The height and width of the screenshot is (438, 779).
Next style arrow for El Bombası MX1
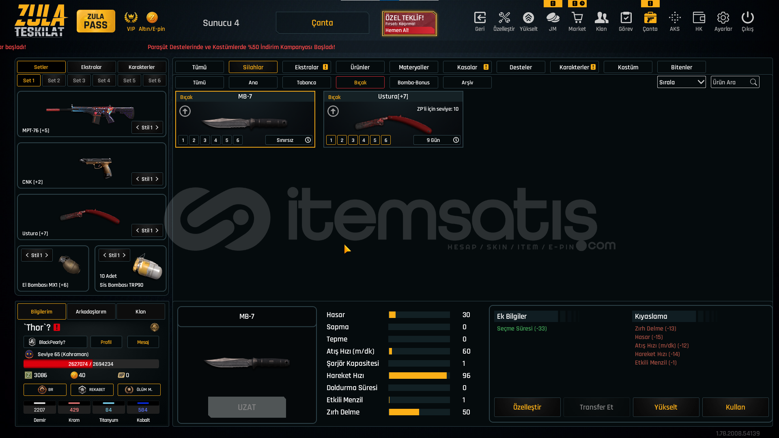pyautogui.click(x=47, y=255)
